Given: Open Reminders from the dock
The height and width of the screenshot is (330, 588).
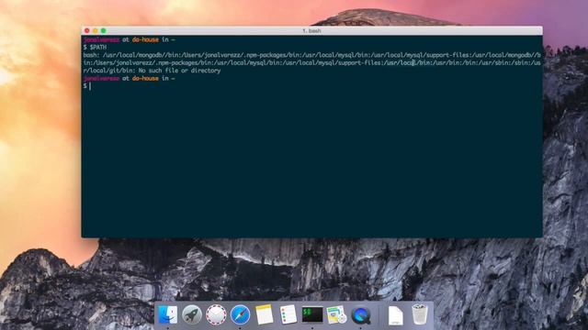Looking at the screenshot, I should (x=288, y=314).
